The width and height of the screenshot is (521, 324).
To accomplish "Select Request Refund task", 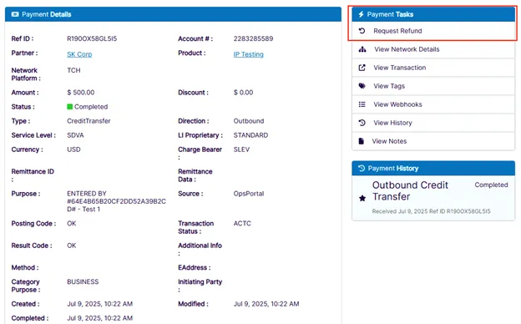I will click(433, 31).
